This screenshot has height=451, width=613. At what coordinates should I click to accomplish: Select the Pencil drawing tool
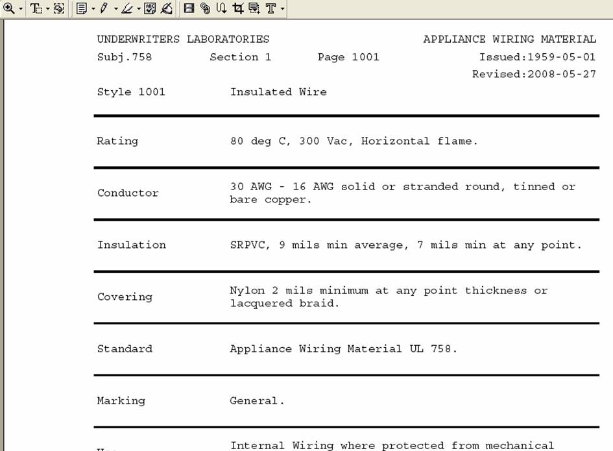(x=104, y=8)
